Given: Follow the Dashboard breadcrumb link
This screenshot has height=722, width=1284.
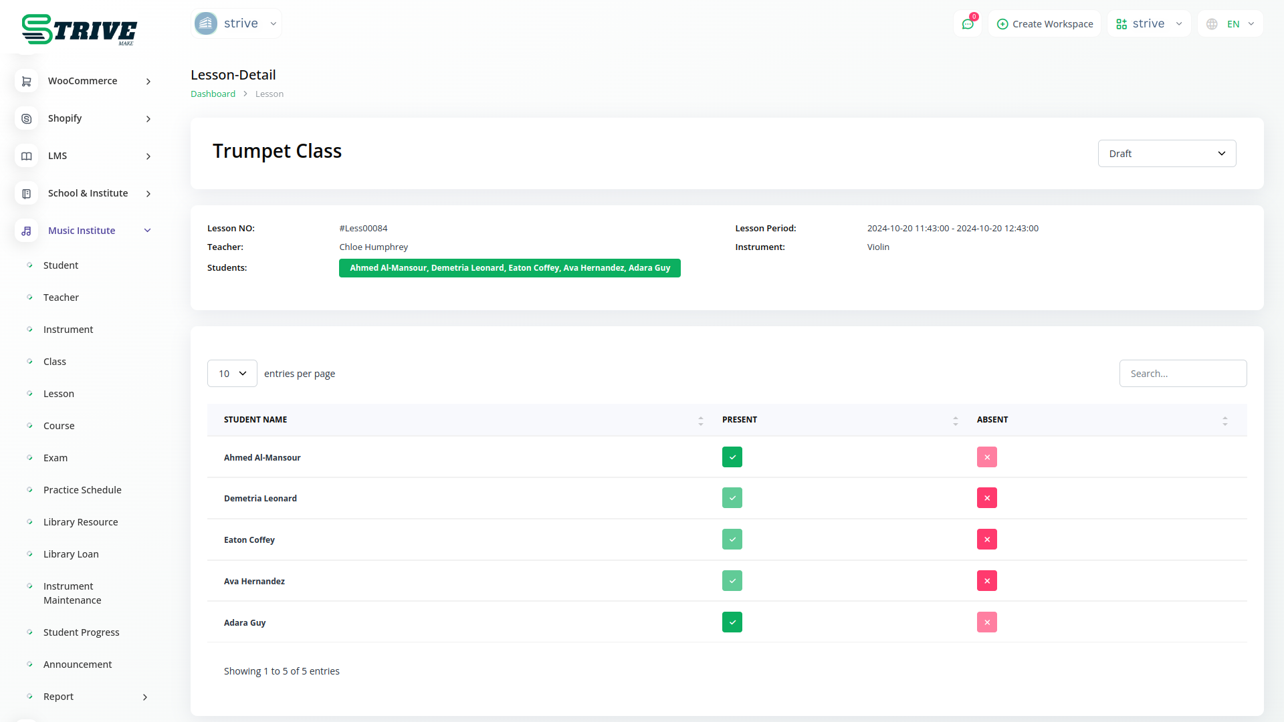Looking at the screenshot, I should (x=213, y=94).
